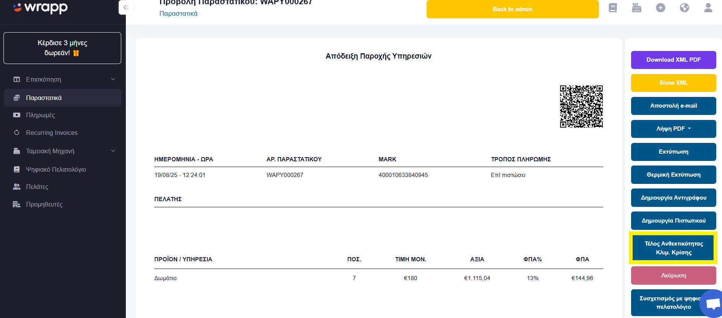Click the cash register icon in header

637,8
